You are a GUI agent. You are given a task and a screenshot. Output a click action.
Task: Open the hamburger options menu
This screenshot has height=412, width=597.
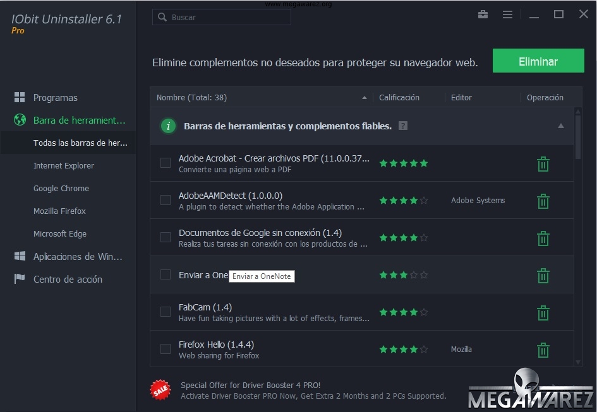(x=507, y=15)
